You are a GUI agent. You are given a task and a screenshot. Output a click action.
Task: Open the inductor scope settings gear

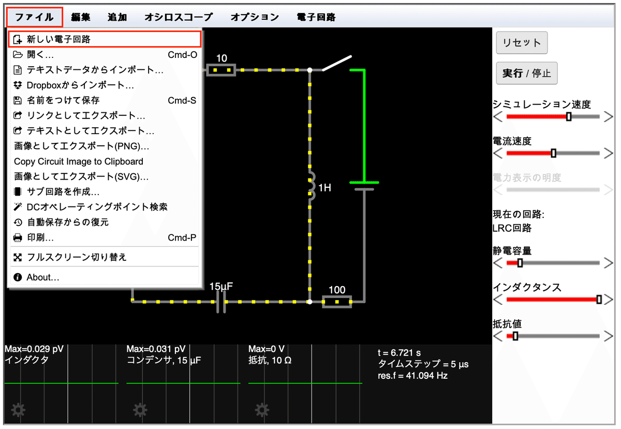tap(18, 411)
